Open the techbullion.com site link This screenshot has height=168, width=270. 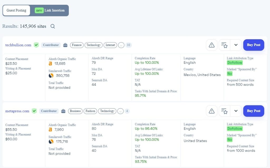(x=18, y=45)
